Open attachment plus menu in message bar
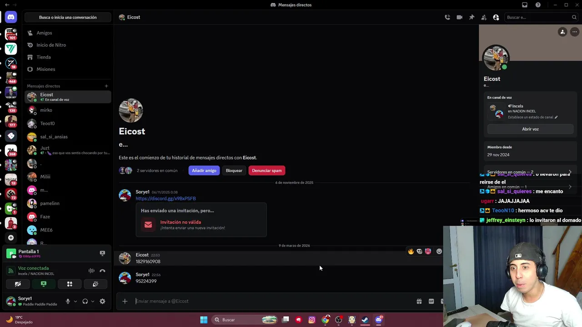Screen dimensions: 582x327 point(125,301)
